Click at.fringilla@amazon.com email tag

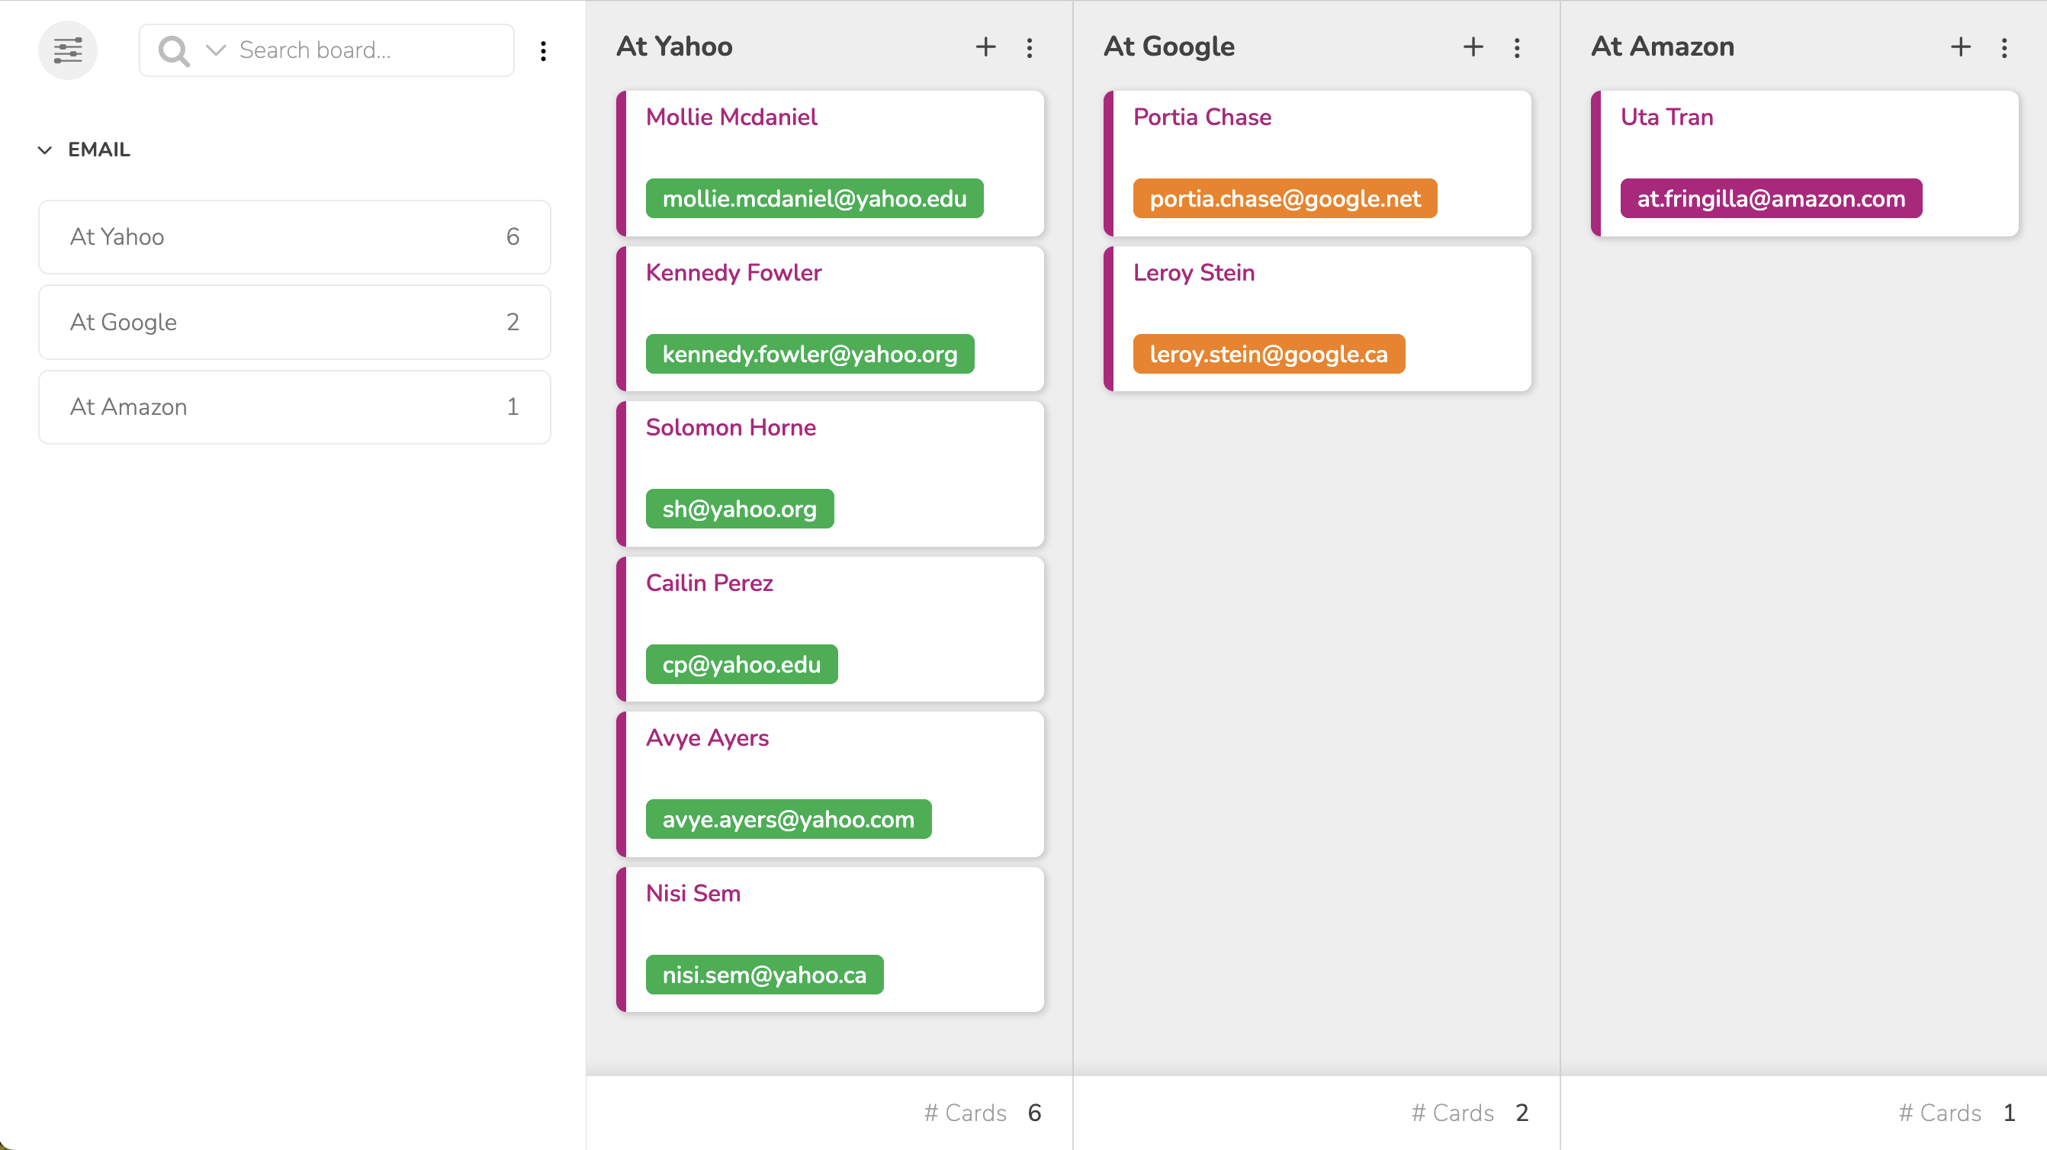point(1771,198)
